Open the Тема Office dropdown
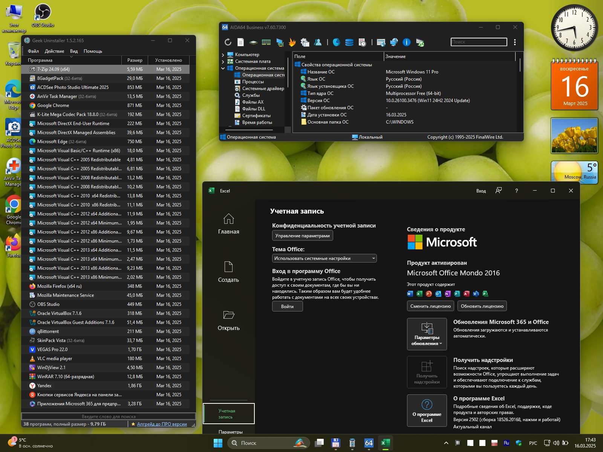This screenshot has width=603, height=452. click(324, 258)
